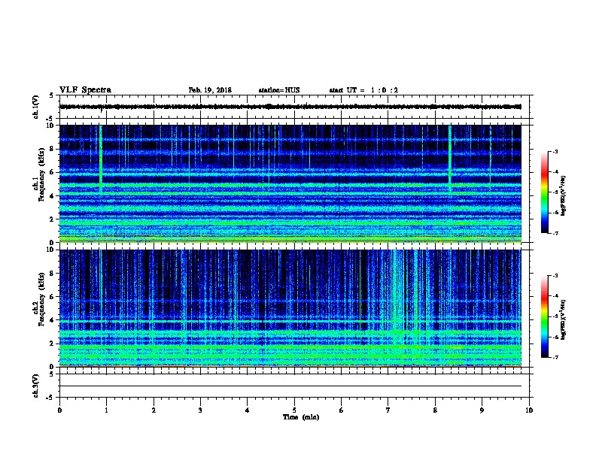The image size is (596, 460).
Task: Click the "4" tick on the time axis
Action: (248, 410)
